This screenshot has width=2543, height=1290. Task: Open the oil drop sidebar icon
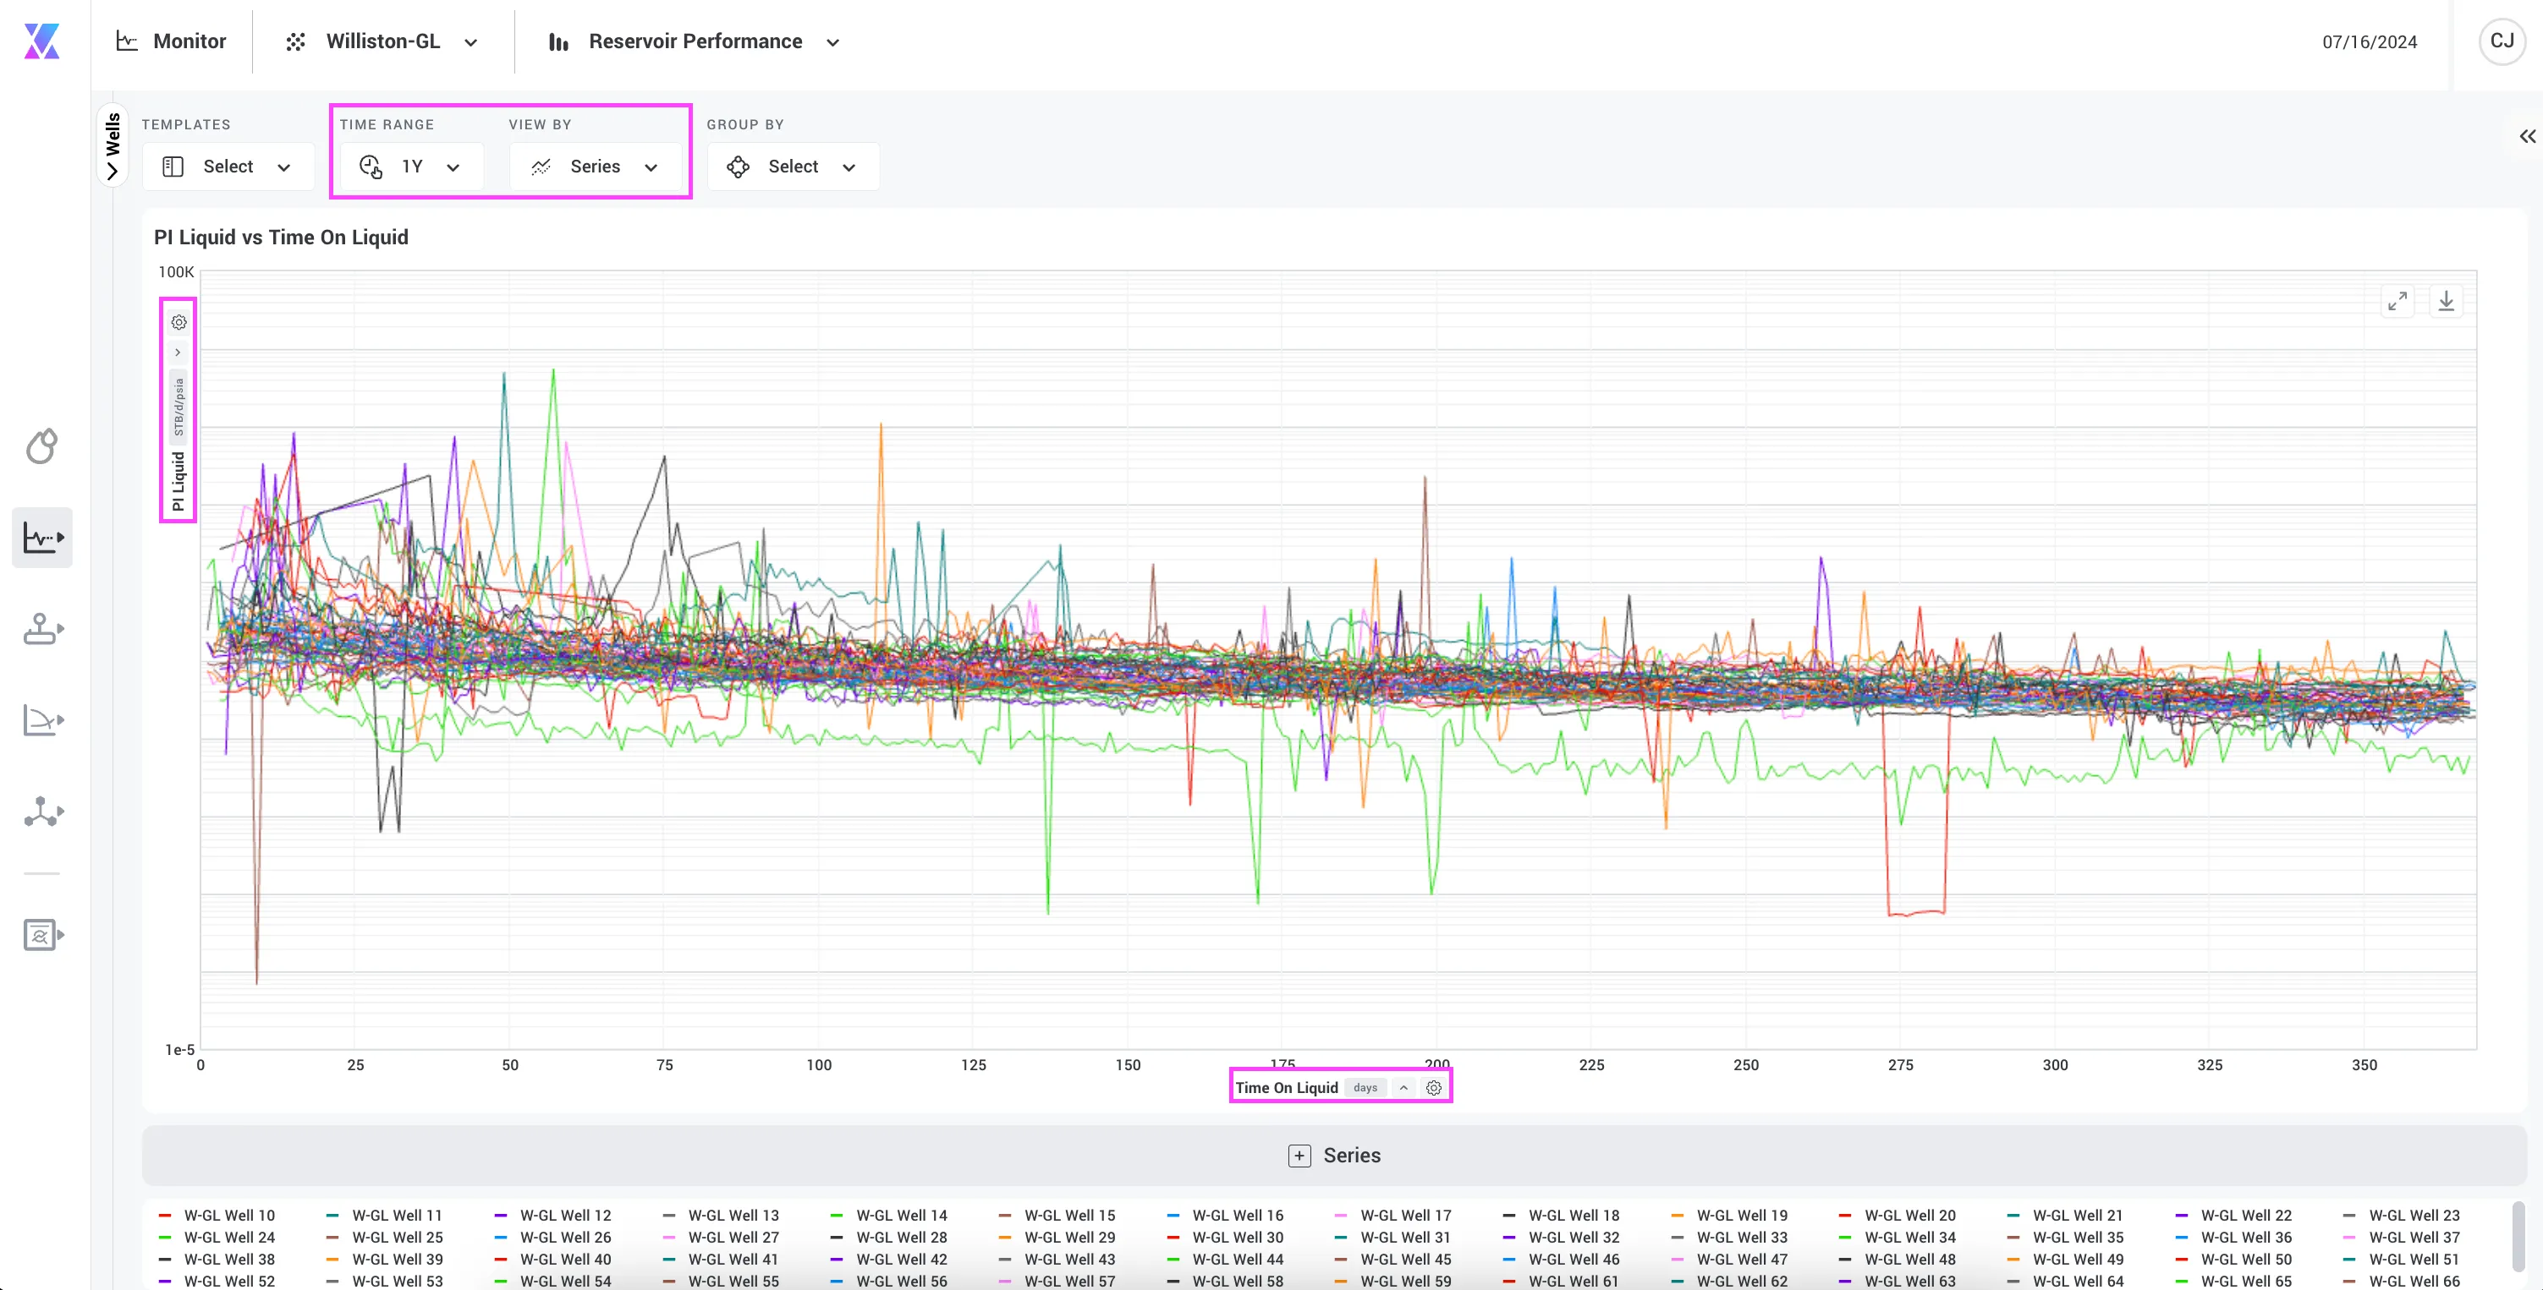[x=41, y=445]
